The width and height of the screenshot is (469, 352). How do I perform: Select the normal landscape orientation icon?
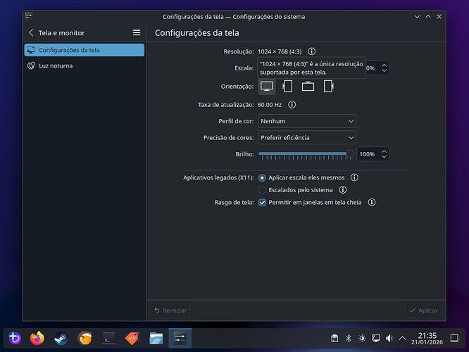click(267, 87)
